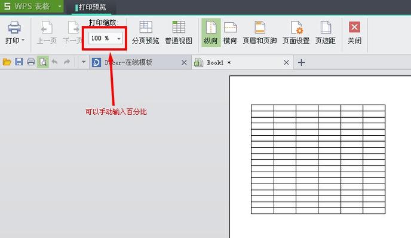Click the redo arrow icon

pos(67,62)
